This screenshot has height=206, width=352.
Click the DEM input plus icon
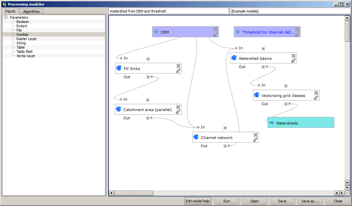tap(156, 32)
